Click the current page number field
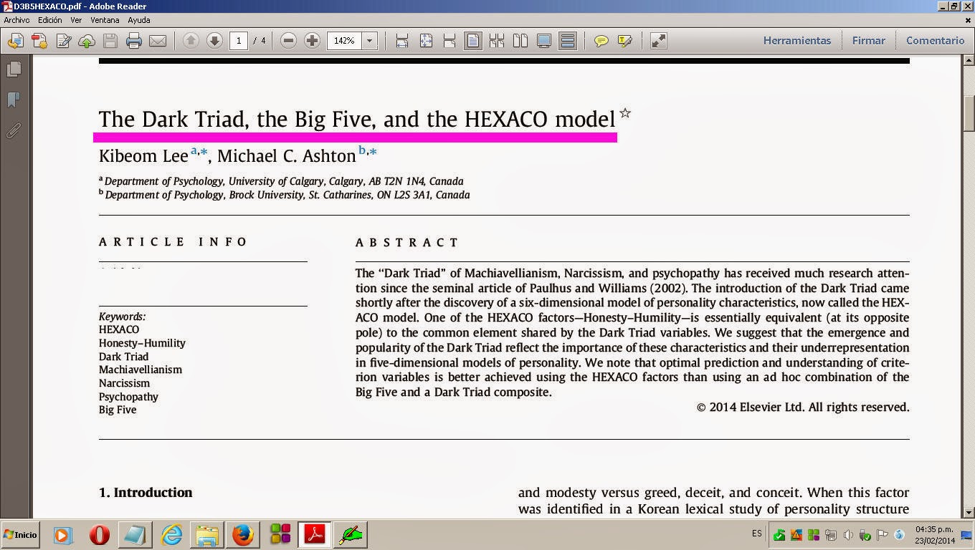 (x=239, y=41)
